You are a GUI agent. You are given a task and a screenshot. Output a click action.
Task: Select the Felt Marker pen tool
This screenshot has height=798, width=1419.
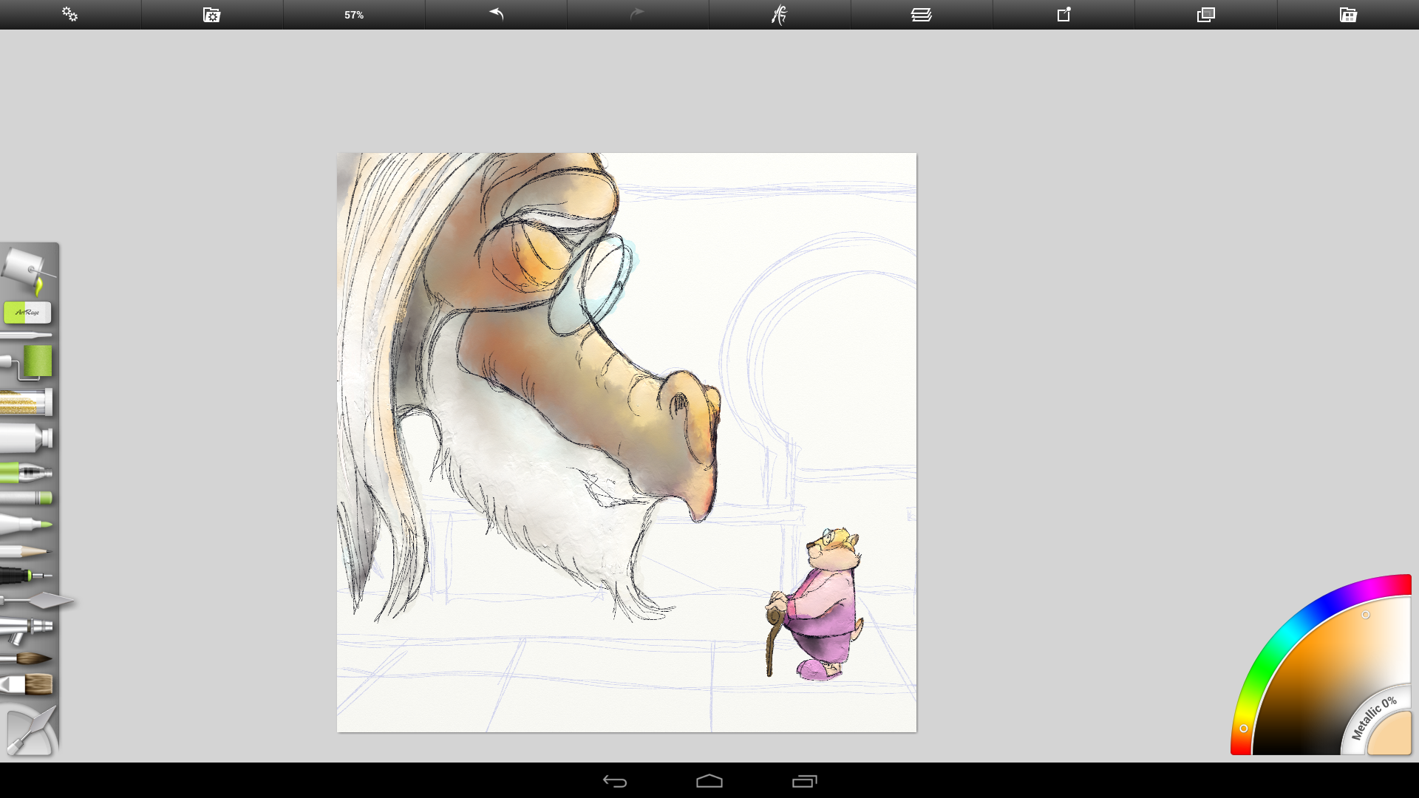click(x=27, y=525)
